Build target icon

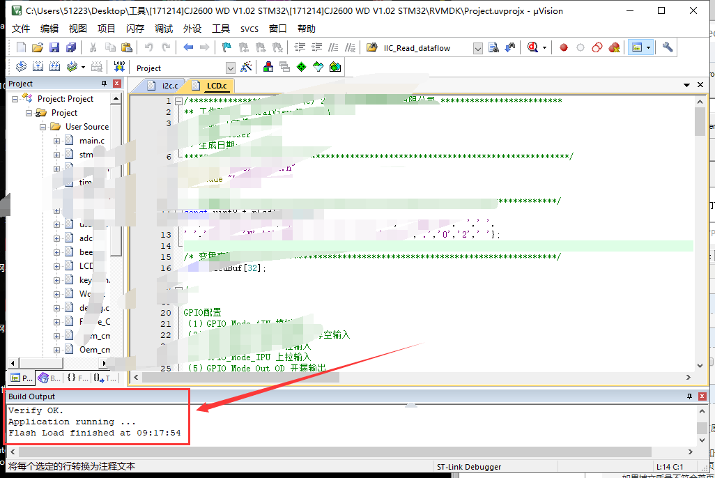coord(38,67)
